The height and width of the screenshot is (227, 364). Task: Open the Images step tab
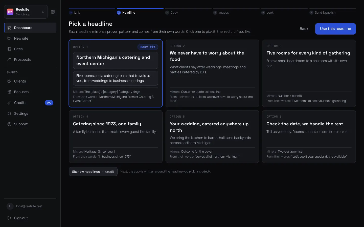click(236, 12)
